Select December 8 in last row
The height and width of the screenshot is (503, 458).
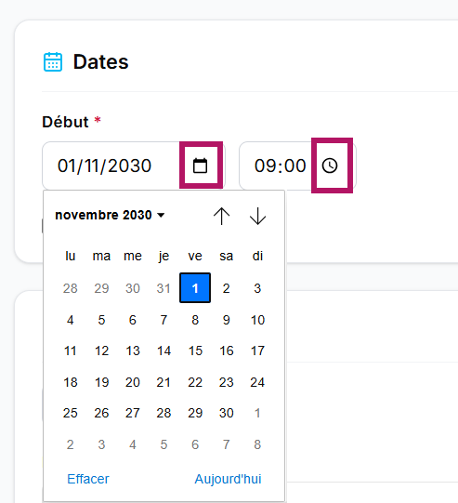click(257, 444)
